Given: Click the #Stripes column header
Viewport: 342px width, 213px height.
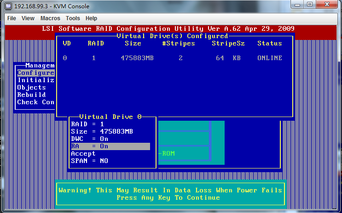Looking at the screenshot, I should [x=179, y=44].
